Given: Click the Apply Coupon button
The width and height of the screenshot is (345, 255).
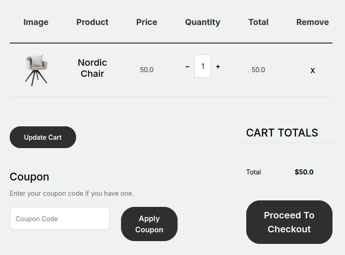Looking at the screenshot, I should [x=149, y=224].
